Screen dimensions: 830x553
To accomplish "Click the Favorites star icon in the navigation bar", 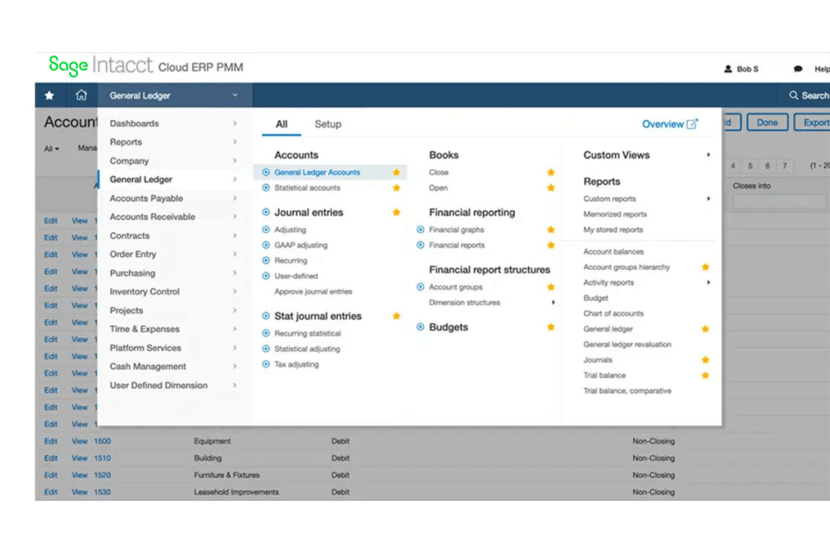I will point(49,95).
